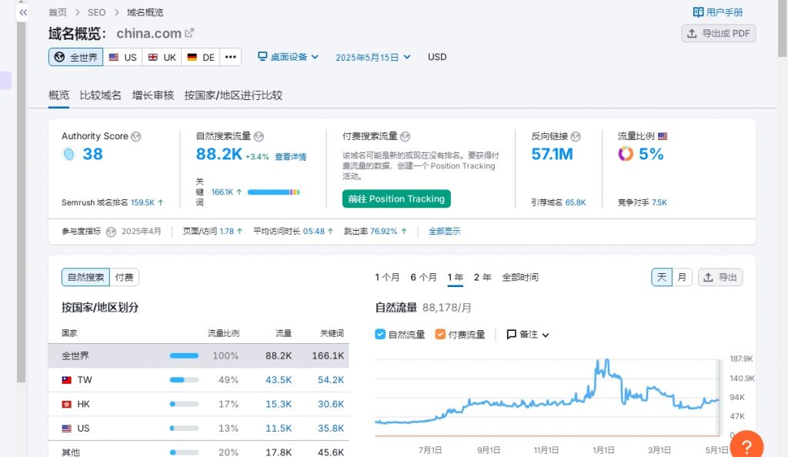Viewport: 788px width, 457px height.
Task: Uncheck the 自然流量 checkbox
Action: [380, 335]
